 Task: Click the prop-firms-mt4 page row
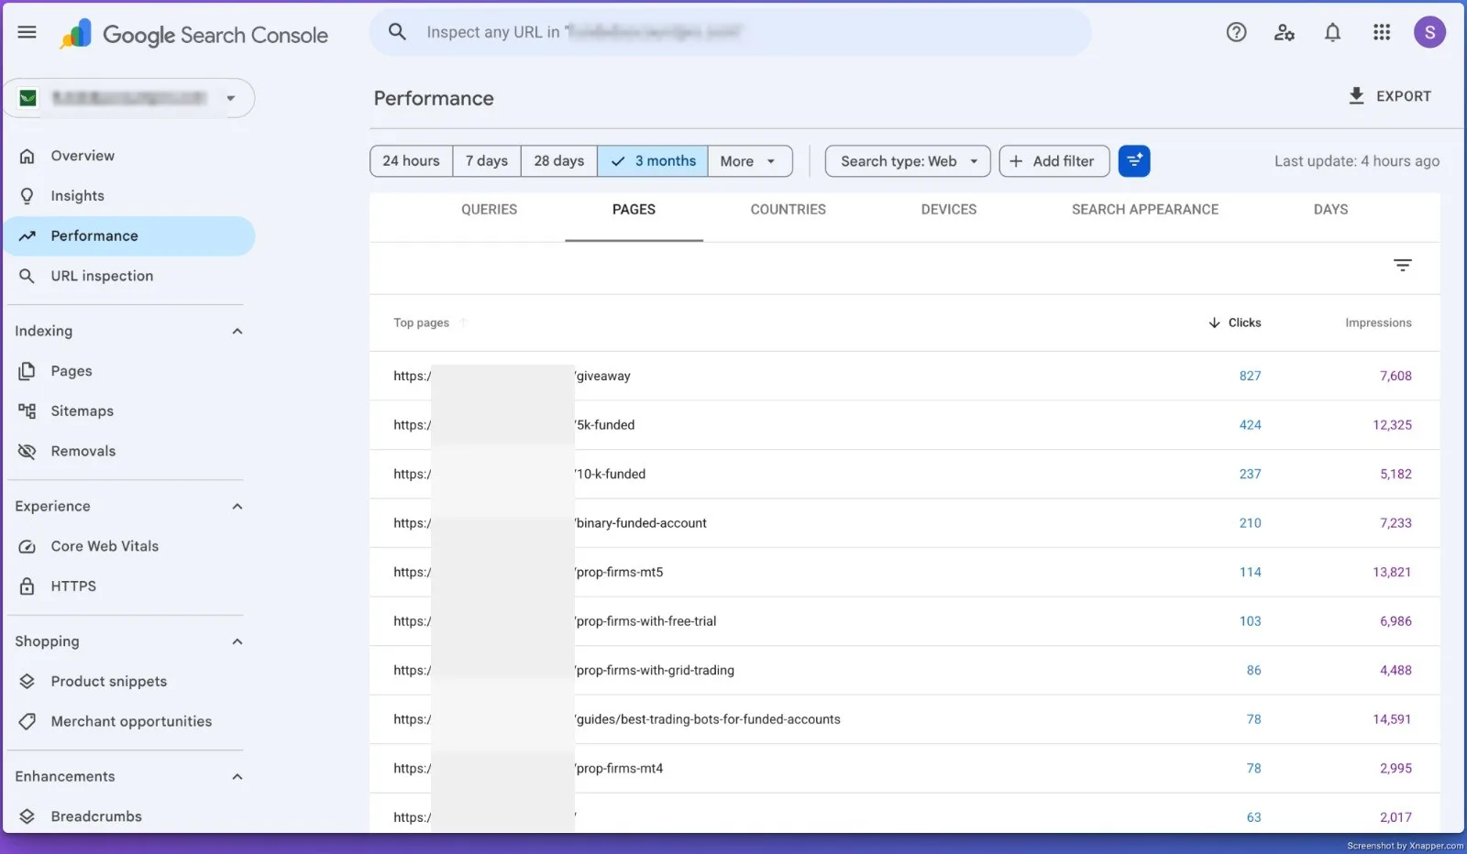pyautogui.click(x=904, y=769)
